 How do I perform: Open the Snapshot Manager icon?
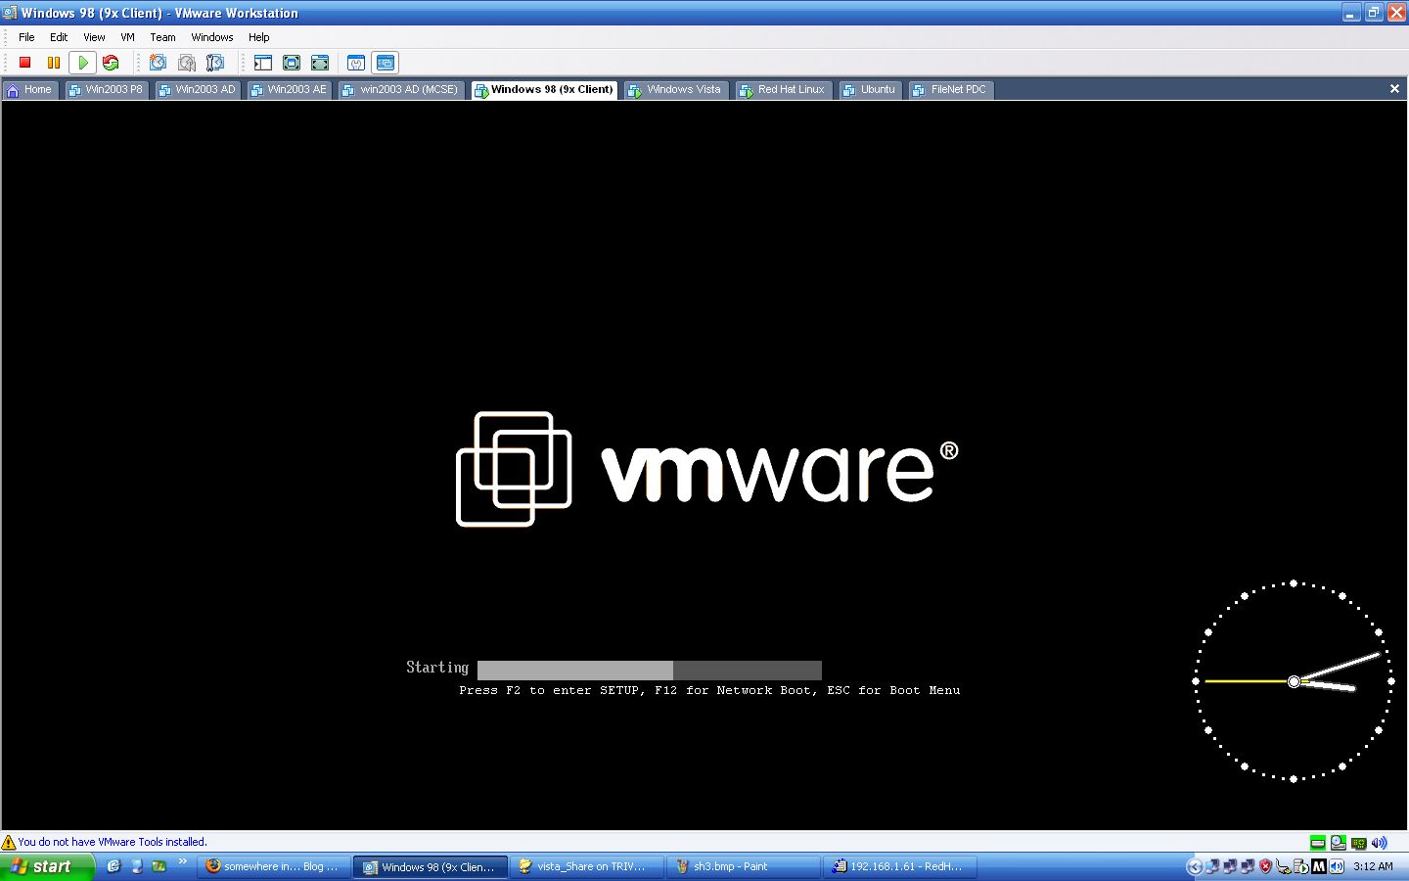point(214,63)
